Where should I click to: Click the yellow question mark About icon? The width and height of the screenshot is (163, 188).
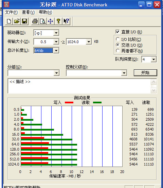58,21
